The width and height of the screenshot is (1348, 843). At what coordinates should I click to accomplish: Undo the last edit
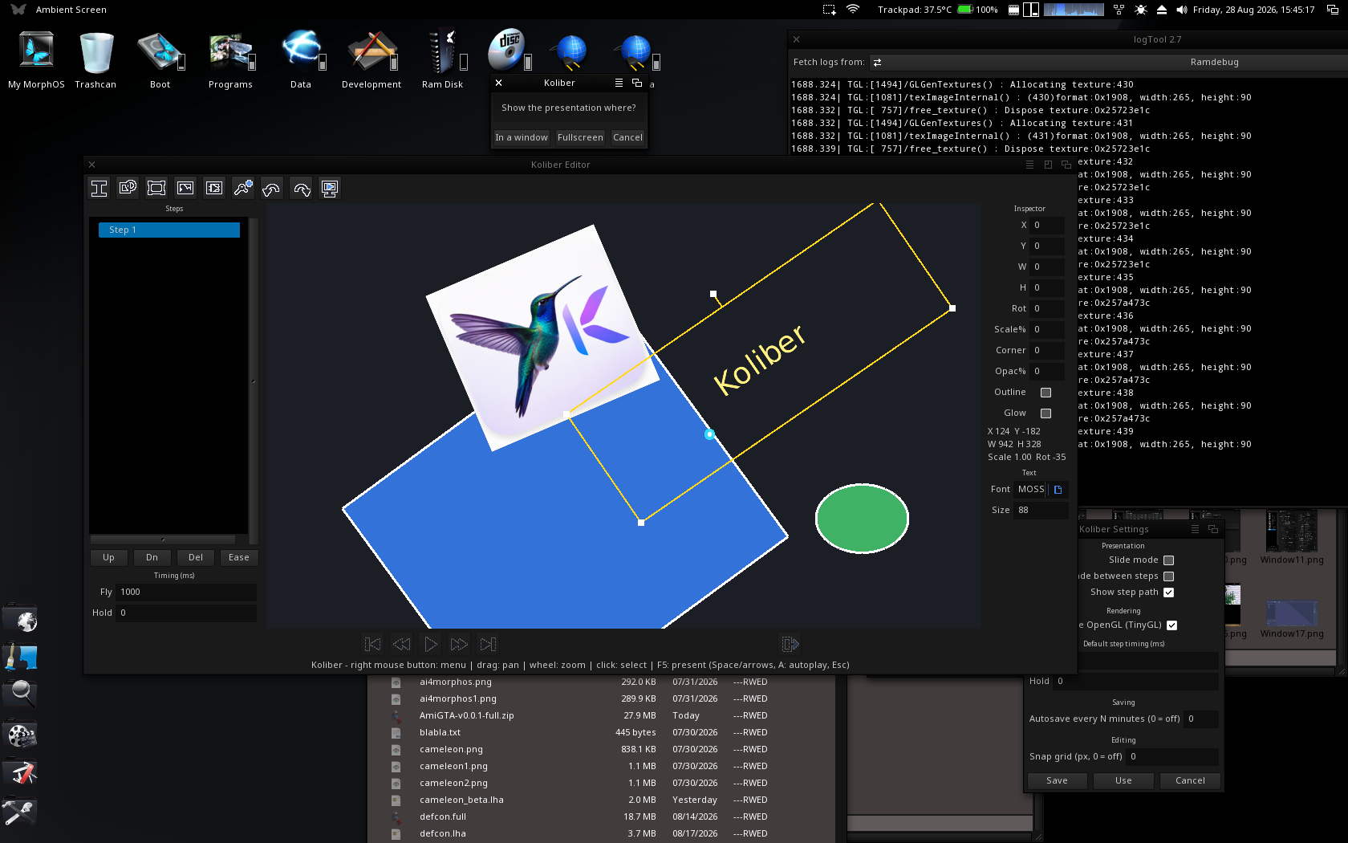click(x=272, y=188)
